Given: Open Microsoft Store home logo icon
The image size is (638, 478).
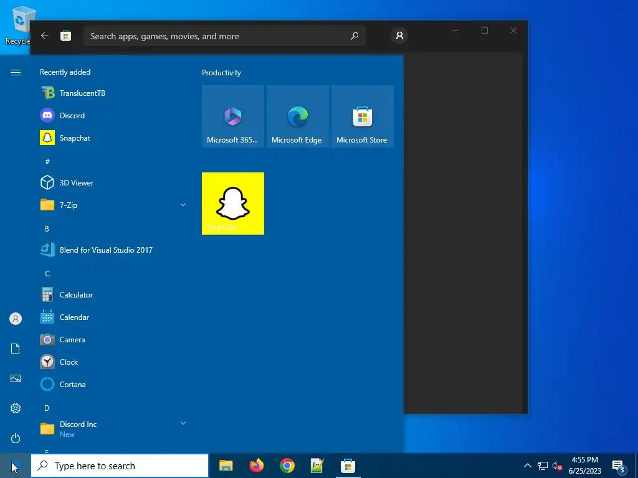Looking at the screenshot, I should tap(66, 35).
